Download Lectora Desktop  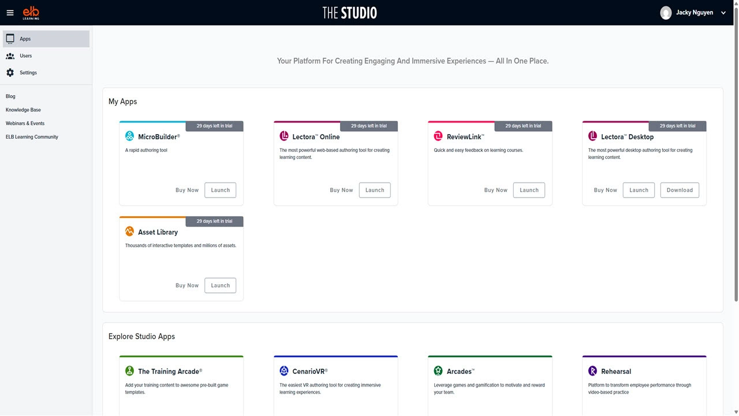680,190
